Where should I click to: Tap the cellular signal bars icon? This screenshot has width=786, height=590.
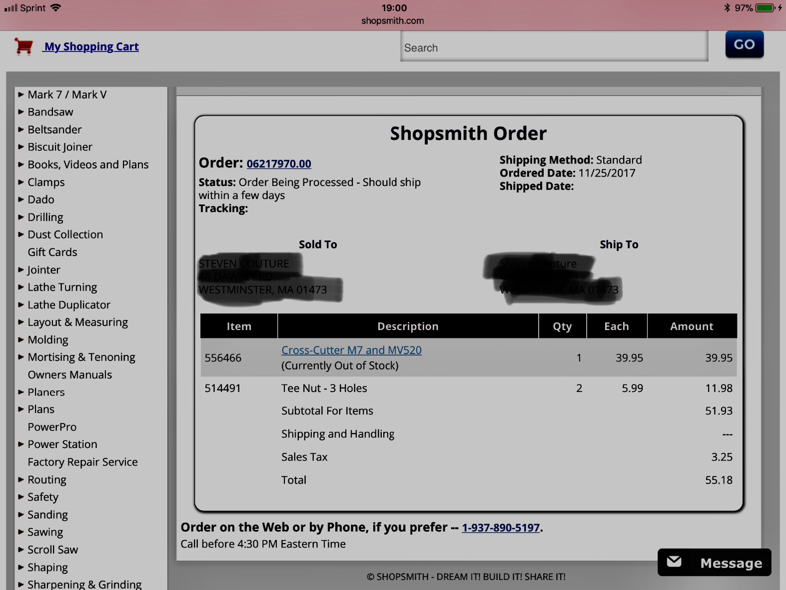(10, 8)
